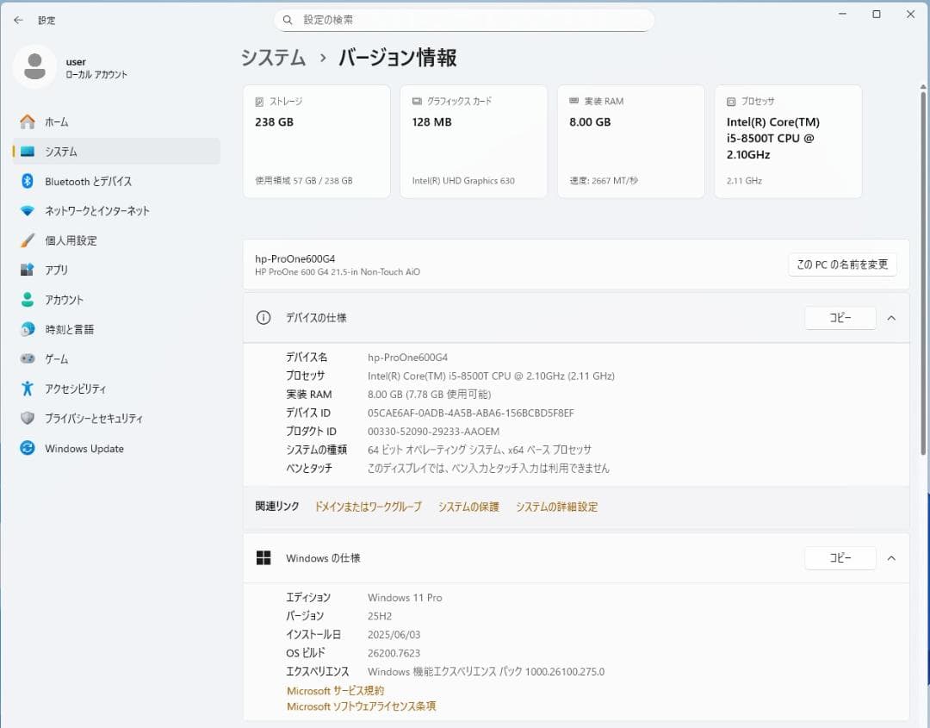
Task: Click the ホーム house icon
Action: click(x=28, y=121)
